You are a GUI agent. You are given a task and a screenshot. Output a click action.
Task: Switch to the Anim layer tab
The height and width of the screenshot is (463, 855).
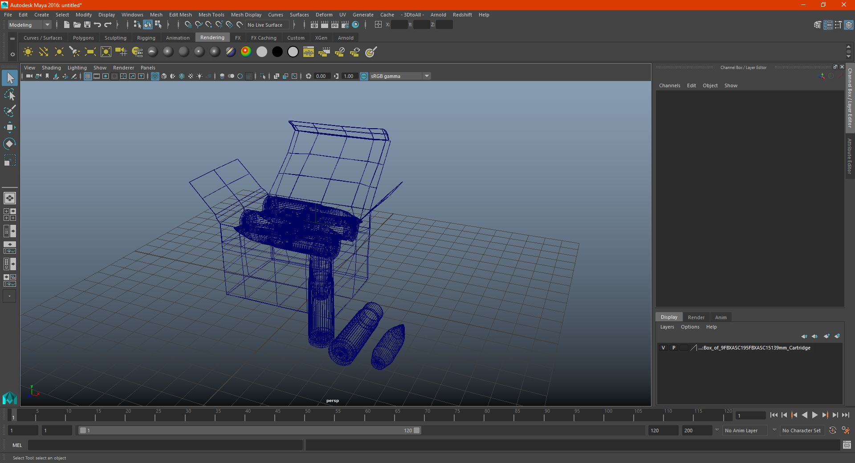click(721, 317)
